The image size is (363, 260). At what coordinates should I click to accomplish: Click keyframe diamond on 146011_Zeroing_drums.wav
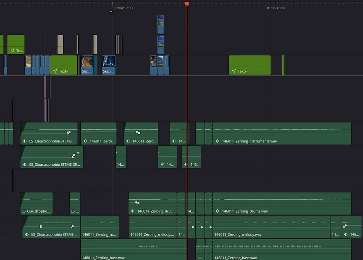(217, 211)
